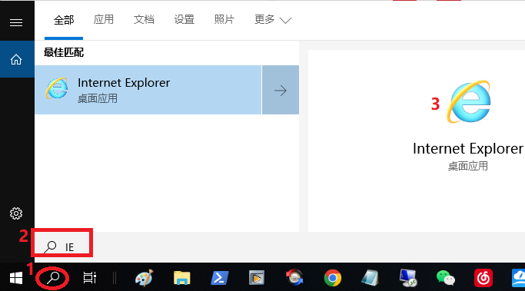
Task: Click the Windows Start button
Action: pos(16,278)
